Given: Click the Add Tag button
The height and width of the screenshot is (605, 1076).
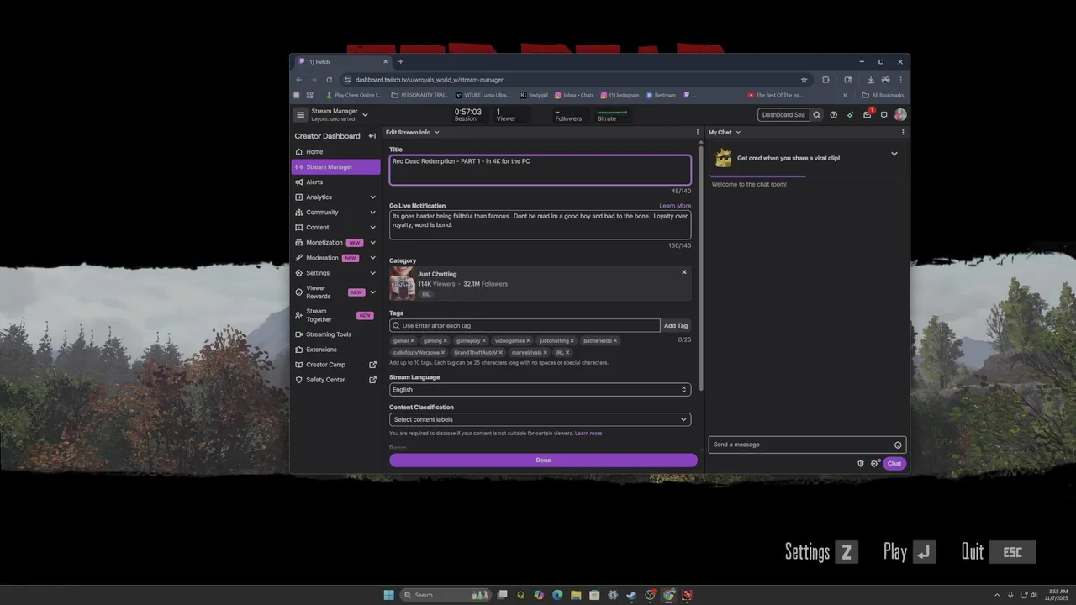Looking at the screenshot, I should click(676, 326).
